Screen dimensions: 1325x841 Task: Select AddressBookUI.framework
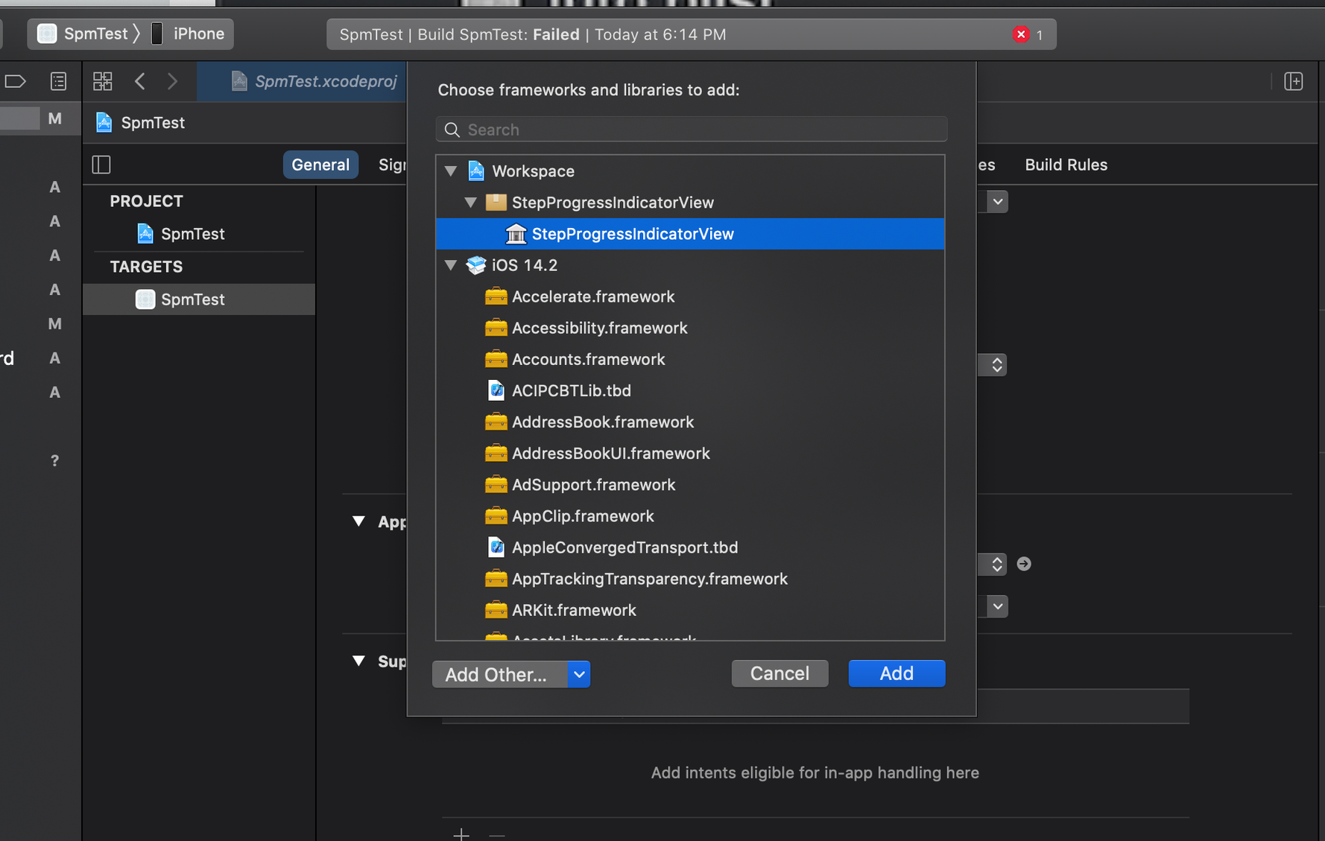coord(690,453)
